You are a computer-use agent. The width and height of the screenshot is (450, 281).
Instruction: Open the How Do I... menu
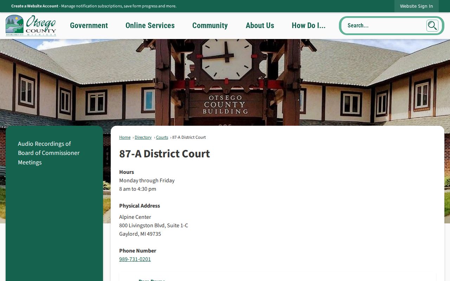(309, 26)
